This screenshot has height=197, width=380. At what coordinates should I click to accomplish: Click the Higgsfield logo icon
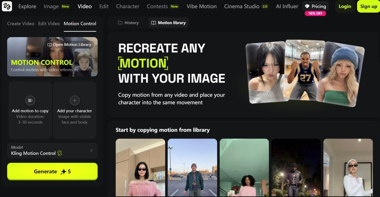pyautogui.click(x=7, y=6)
